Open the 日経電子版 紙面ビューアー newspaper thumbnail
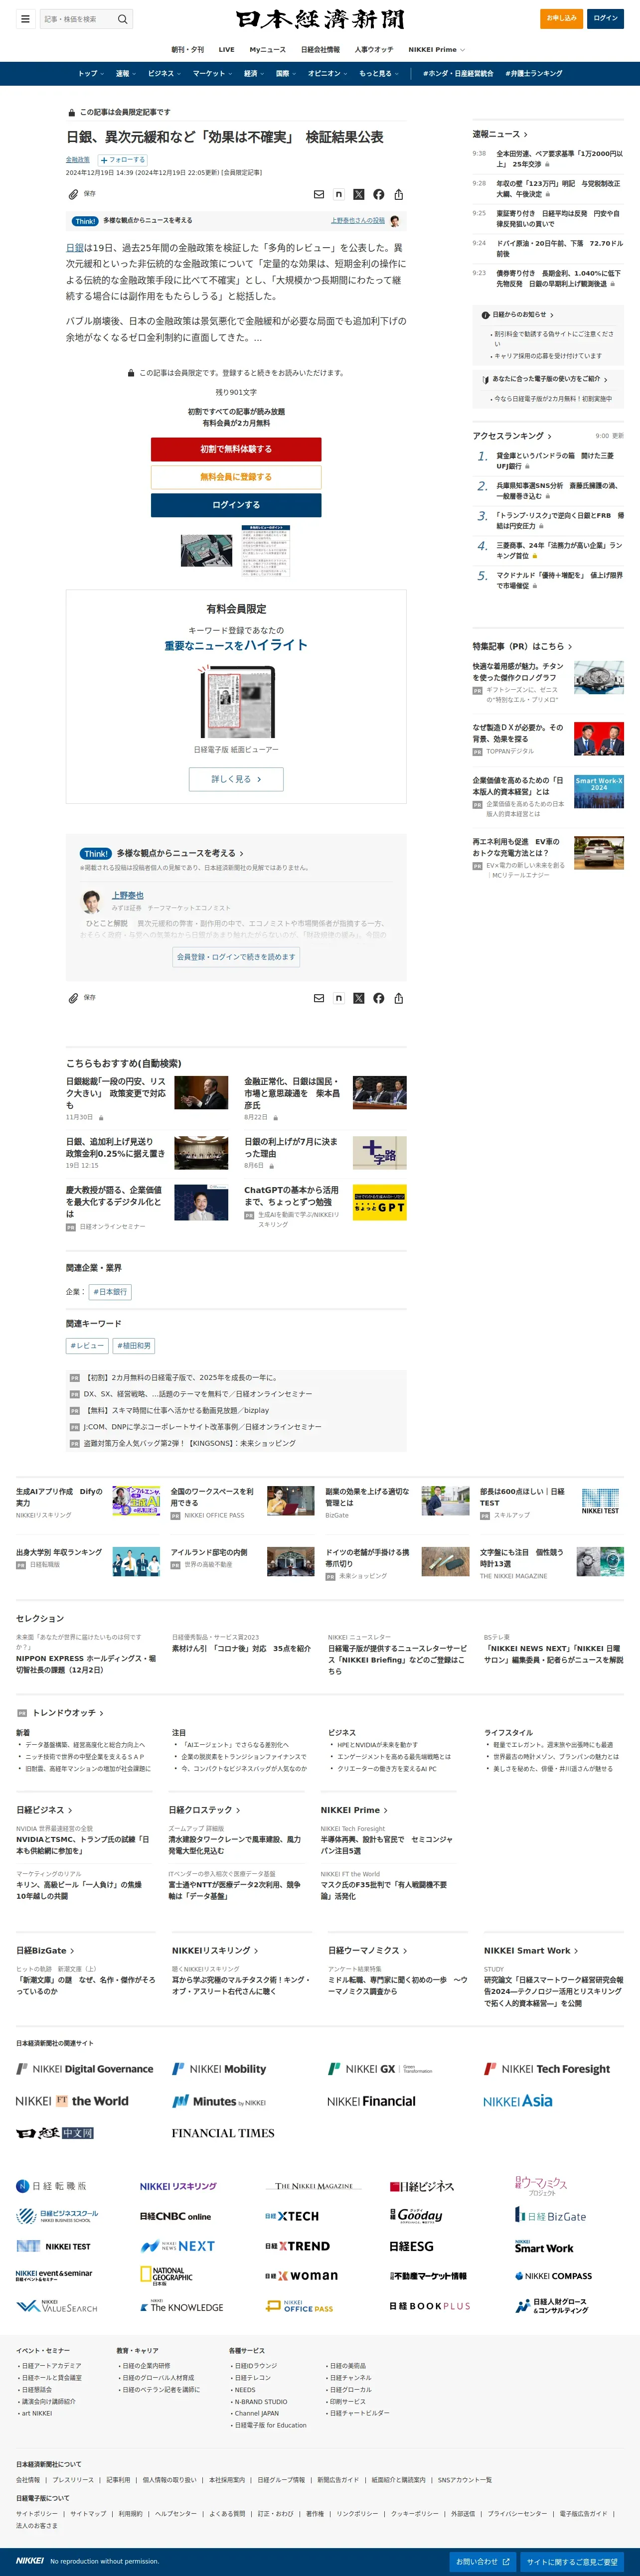Viewport: 640px width, 2576px height. pyautogui.click(x=236, y=703)
